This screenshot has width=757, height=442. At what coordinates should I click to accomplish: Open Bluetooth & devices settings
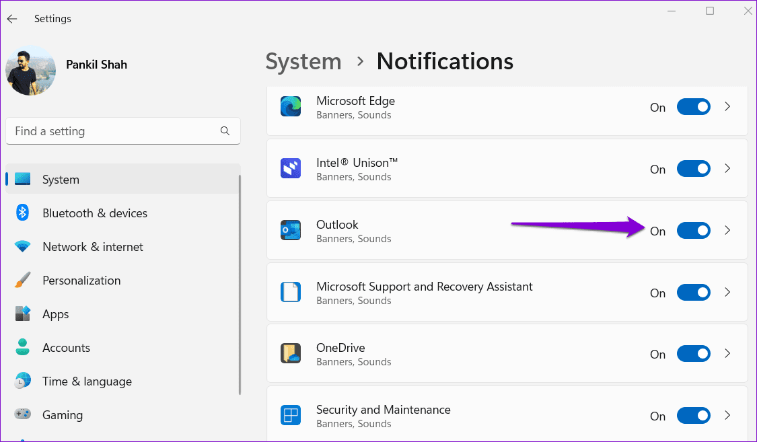click(x=122, y=213)
